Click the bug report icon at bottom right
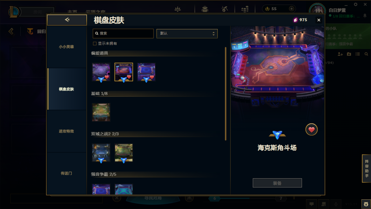The image size is (371, 209). tap(366, 204)
